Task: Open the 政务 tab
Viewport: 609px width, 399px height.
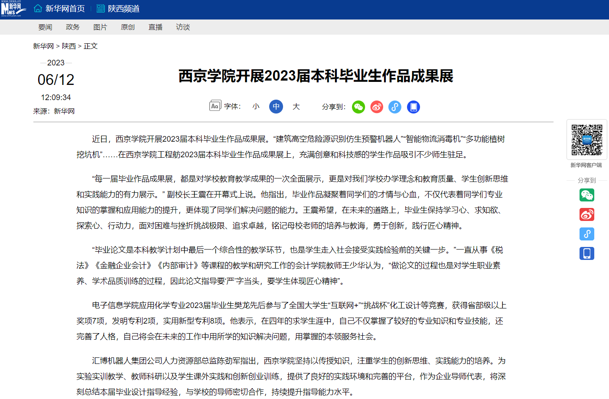Action: point(73,27)
